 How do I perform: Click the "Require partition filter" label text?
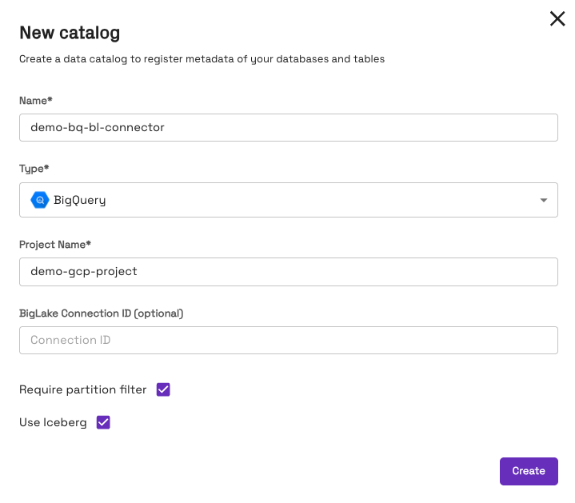click(83, 389)
